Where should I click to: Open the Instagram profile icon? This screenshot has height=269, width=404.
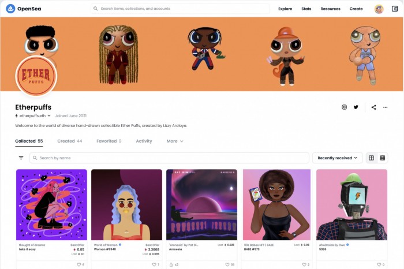344,107
